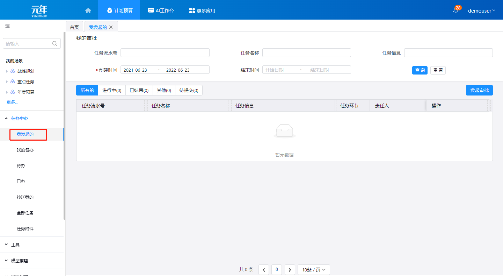
Task: Open the demouser account dropdown
Action: (x=481, y=10)
